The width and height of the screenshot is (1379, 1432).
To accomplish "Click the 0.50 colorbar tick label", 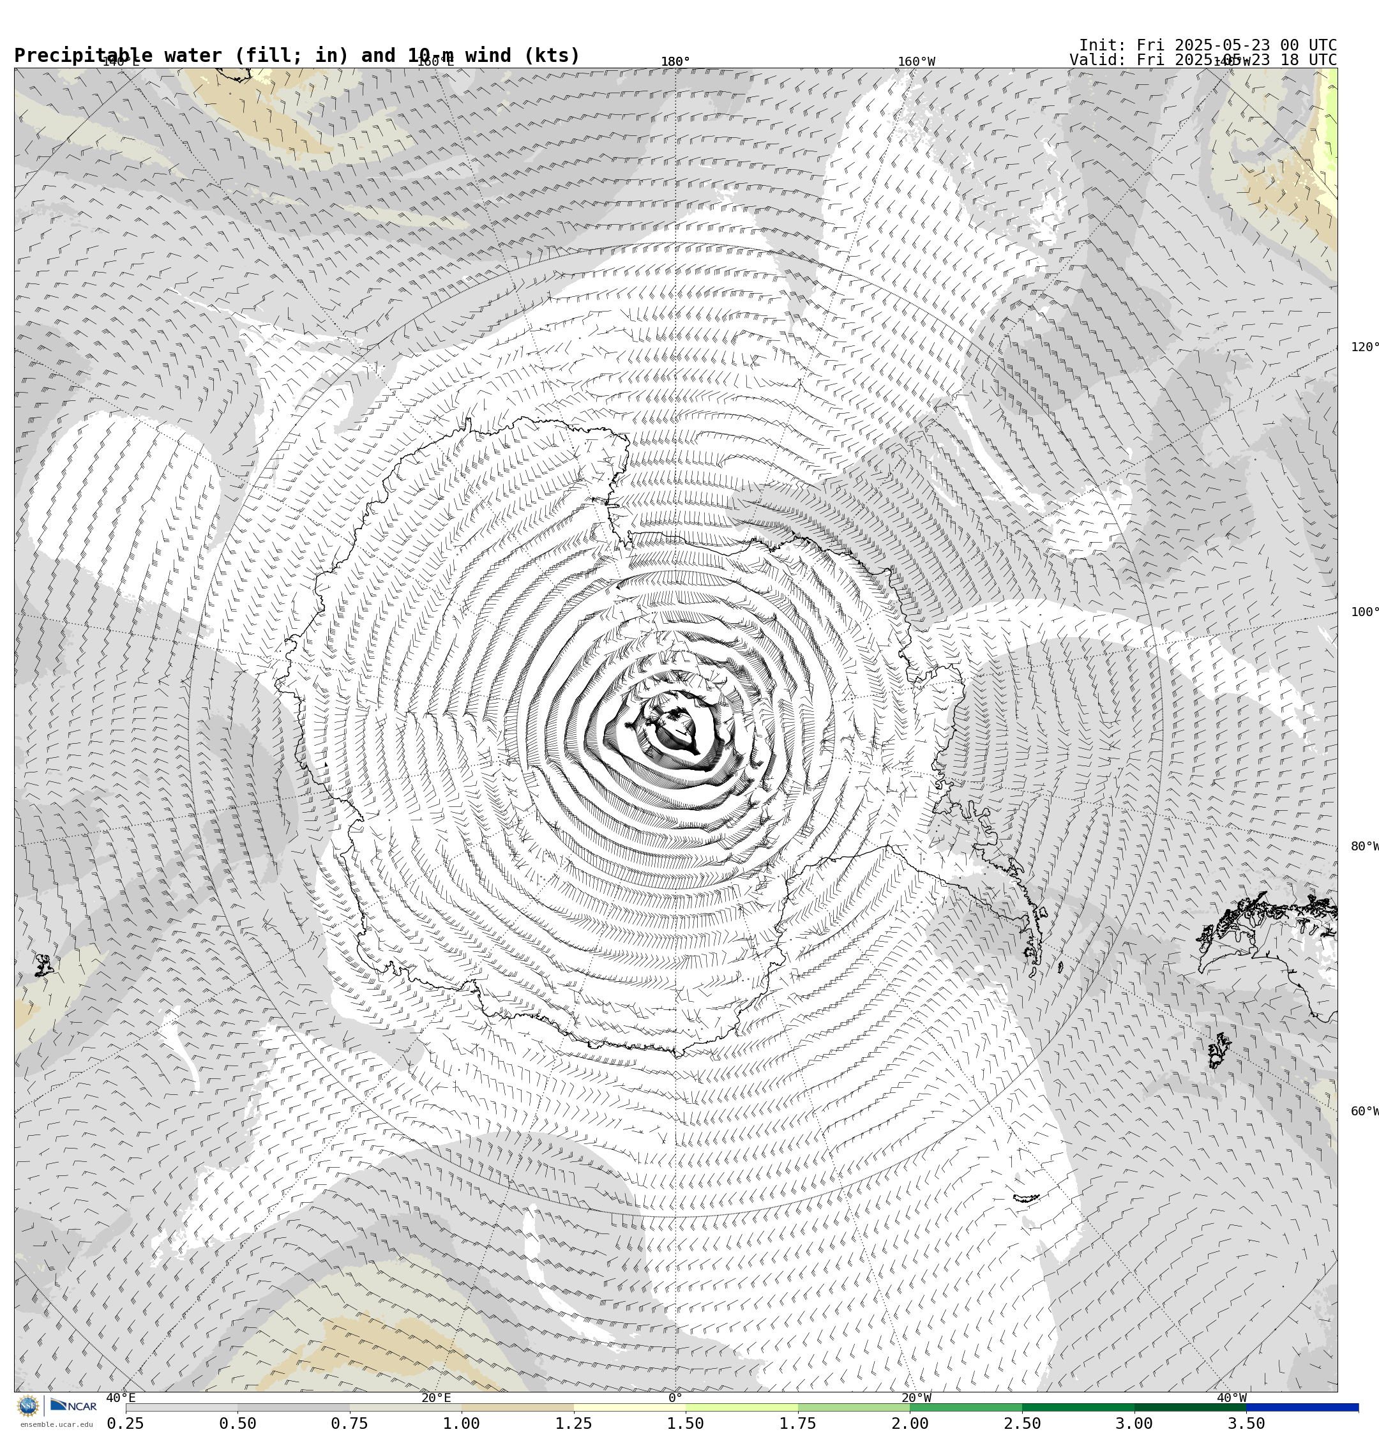I will click(237, 1422).
